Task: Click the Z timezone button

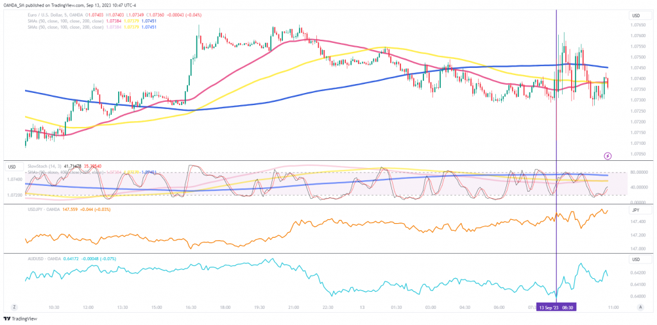Action: click(14, 307)
